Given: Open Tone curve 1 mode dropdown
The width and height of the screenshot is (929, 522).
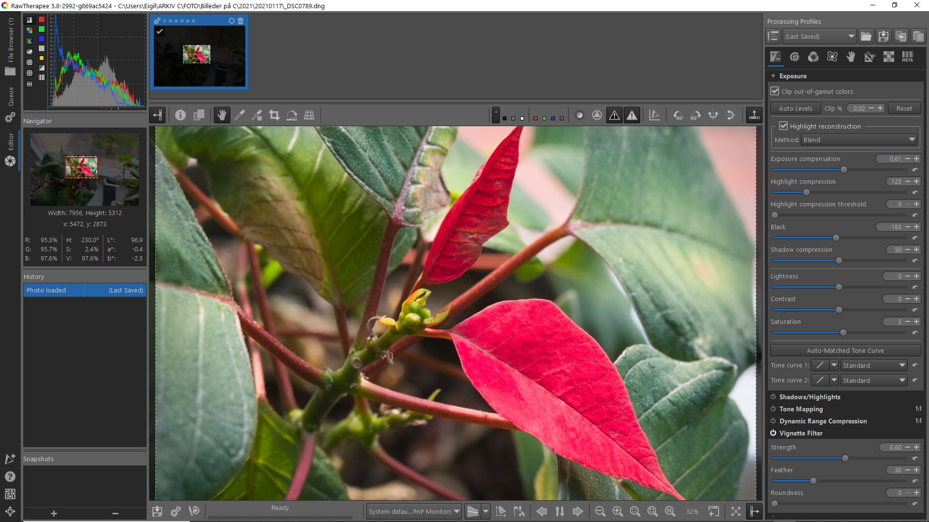Looking at the screenshot, I should 873,365.
